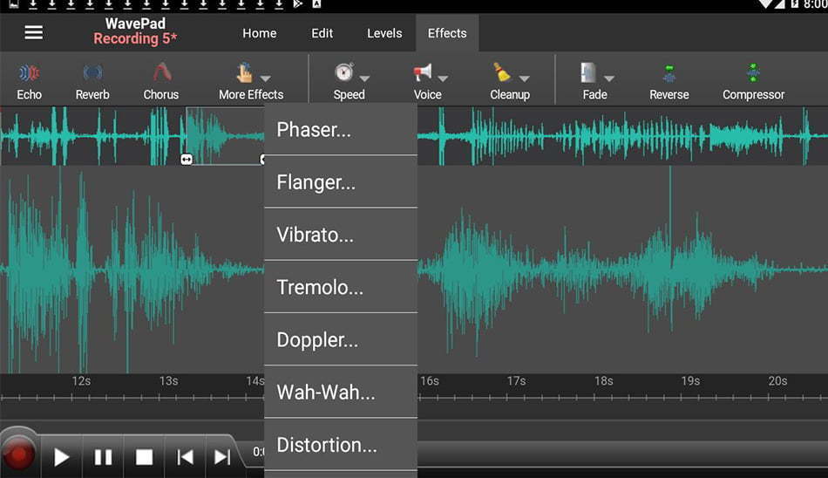Click the 8:00 clock in the status bar

(x=815, y=4)
